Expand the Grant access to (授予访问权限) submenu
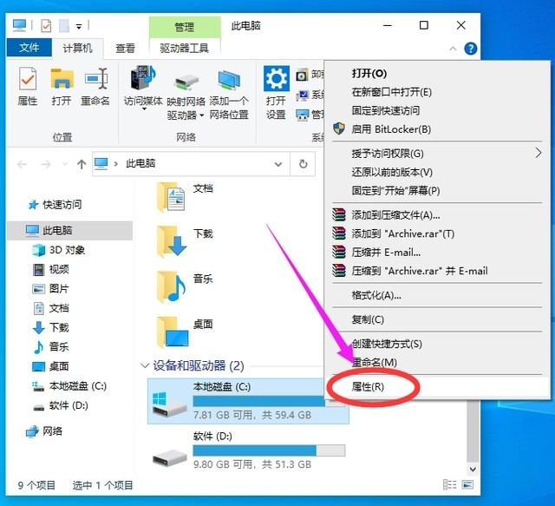This screenshot has width=555, height=506. pyautogui.click(x=539, y=153)
